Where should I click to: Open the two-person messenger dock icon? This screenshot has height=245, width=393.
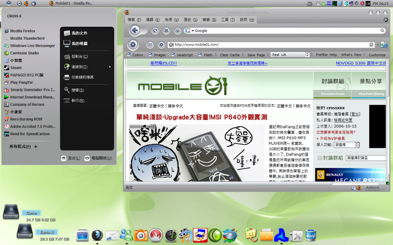(126, 235)
